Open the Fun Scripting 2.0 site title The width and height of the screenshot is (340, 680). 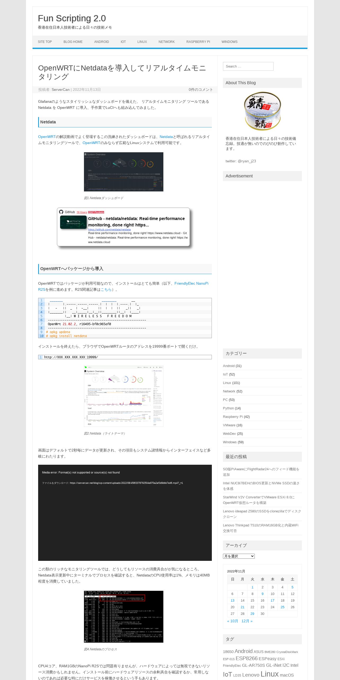click(x=72, y=18)
